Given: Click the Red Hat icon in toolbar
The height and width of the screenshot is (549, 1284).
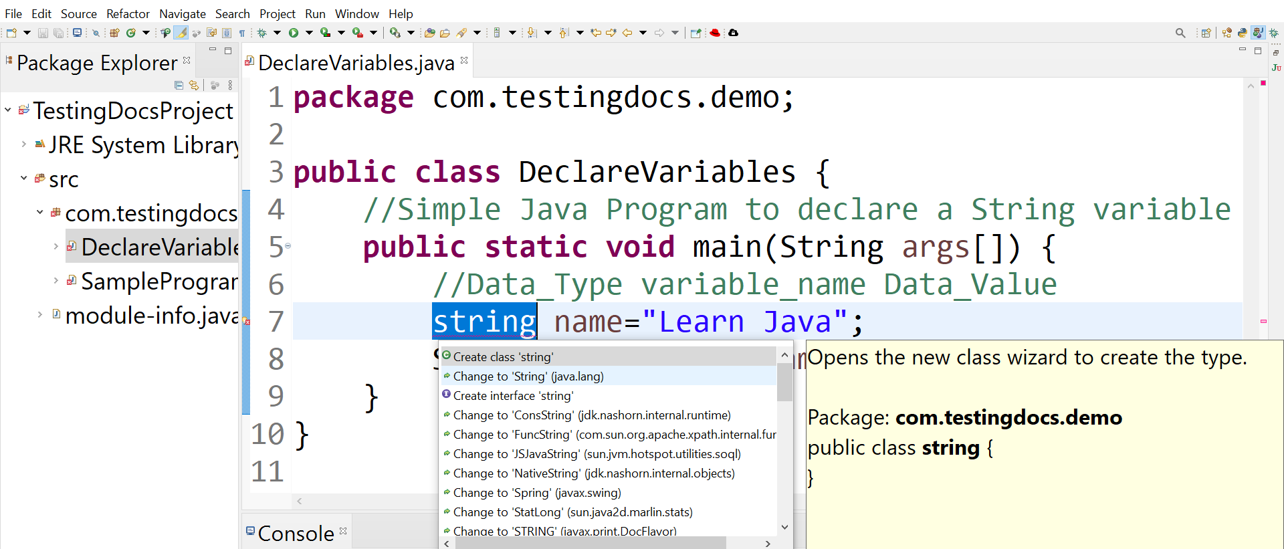Looking at the screenshot, I should (715, 33).
